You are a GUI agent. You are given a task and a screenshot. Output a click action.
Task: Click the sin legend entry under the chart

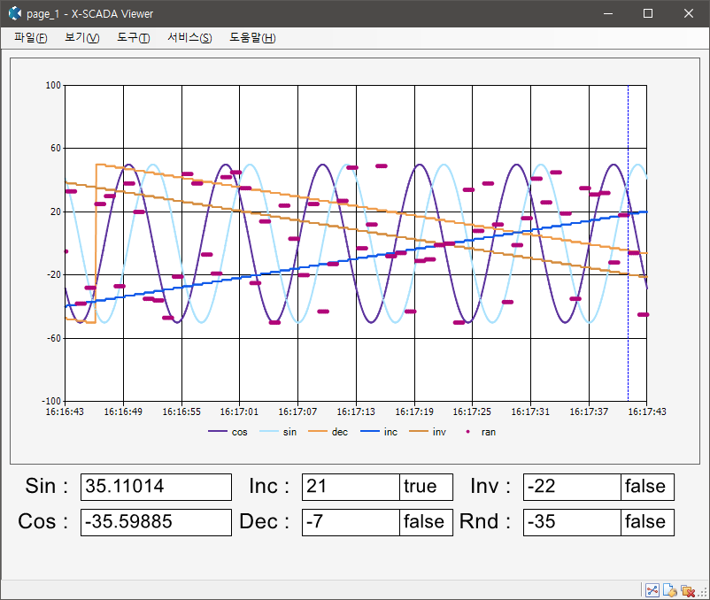pyautogui.click(x=278, y=432)
